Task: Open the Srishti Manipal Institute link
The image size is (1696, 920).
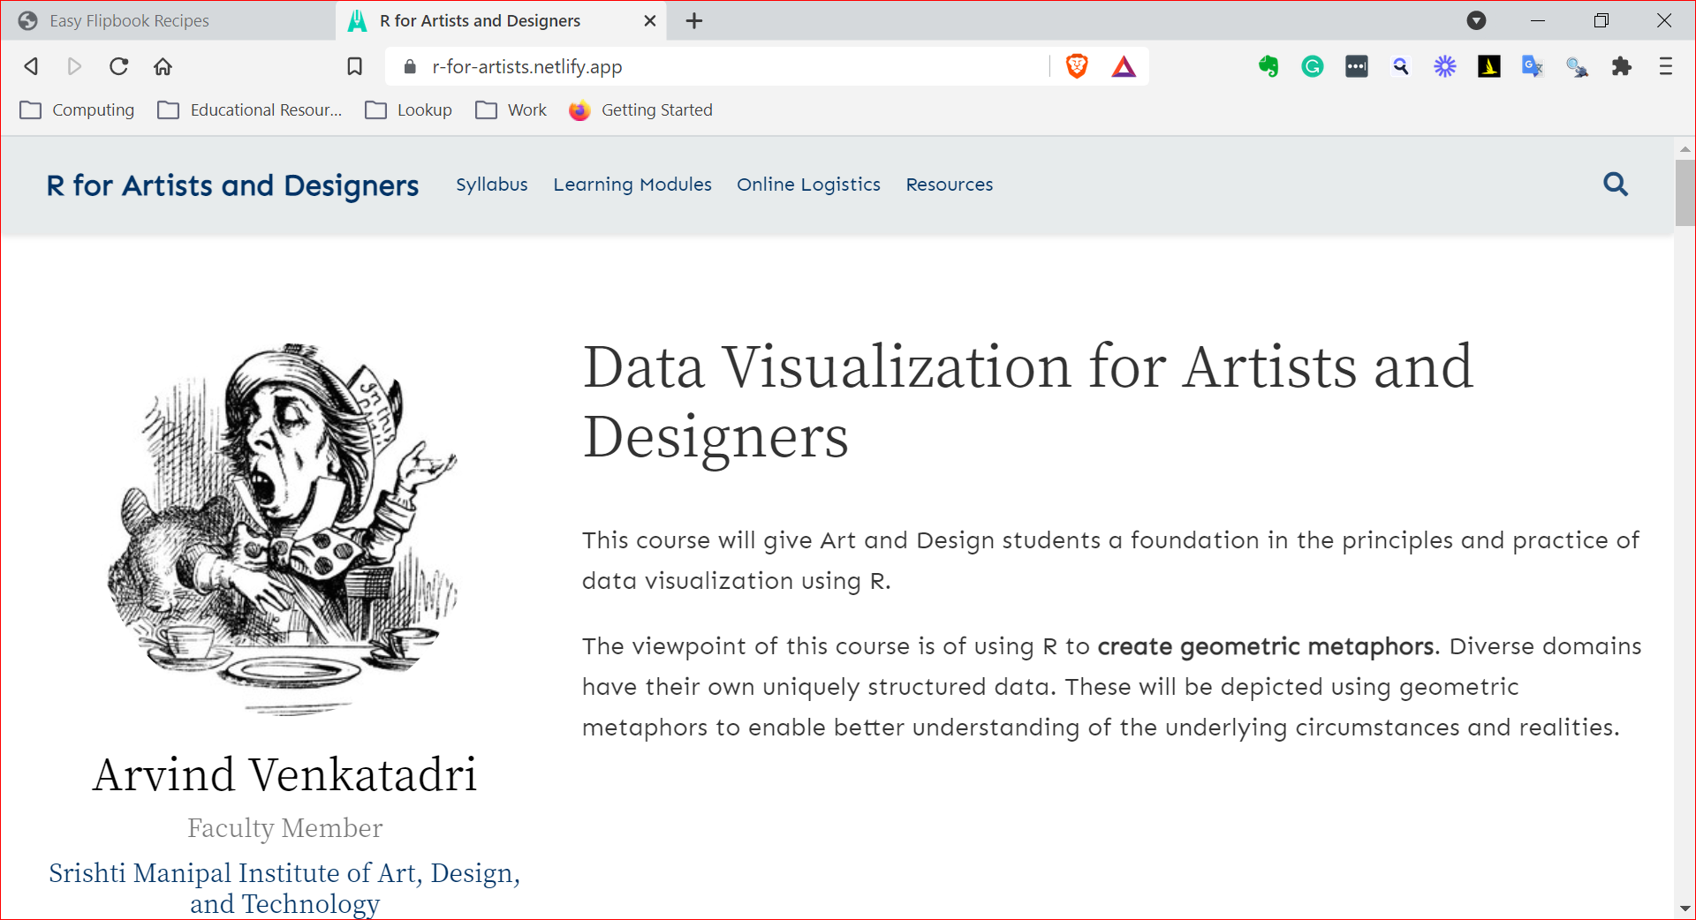Action: tap(284, 887)
